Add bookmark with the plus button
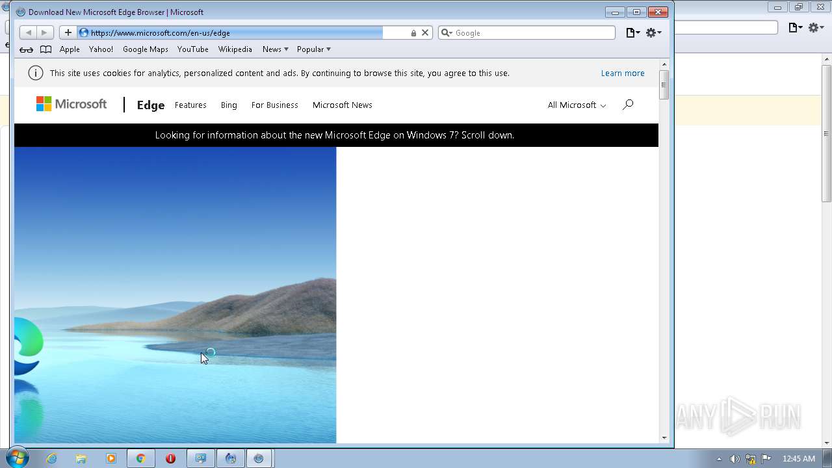Image resolution: width=832 pixels, height=468 pixels. click(68, 32)
